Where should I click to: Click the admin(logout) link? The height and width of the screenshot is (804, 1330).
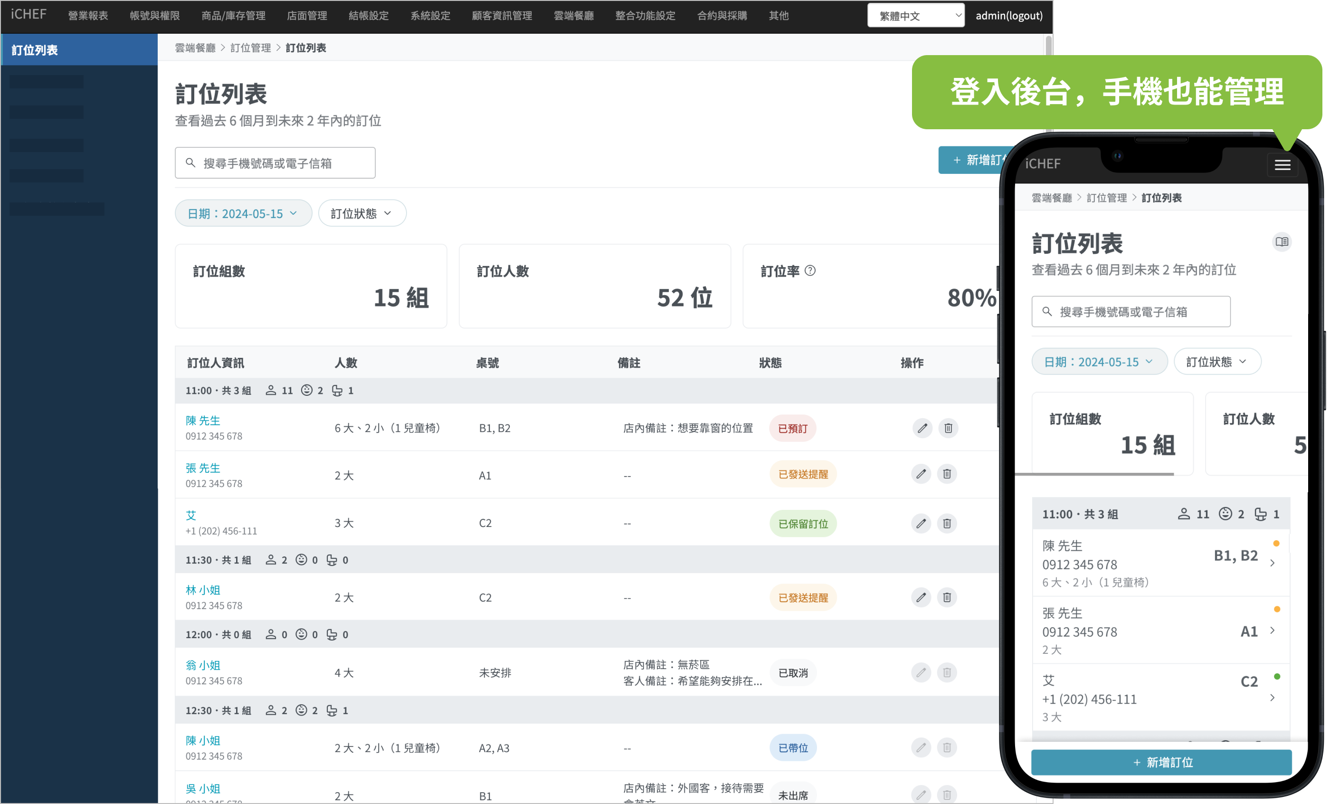coord(1009,16)
